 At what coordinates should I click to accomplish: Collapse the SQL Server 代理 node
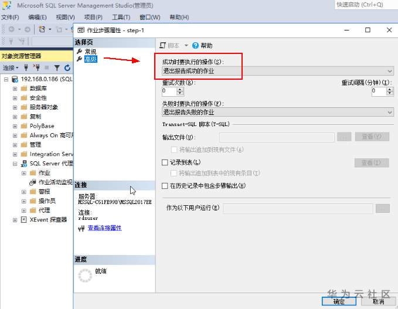tap(15, 164)
